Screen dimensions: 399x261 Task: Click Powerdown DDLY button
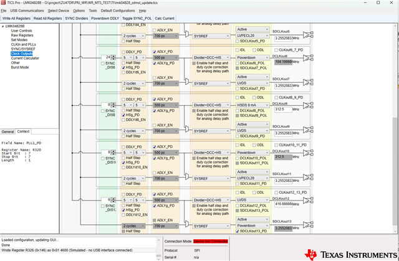(105, 18)
